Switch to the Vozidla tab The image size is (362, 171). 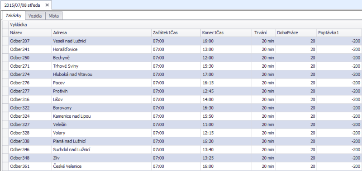click(35, 16)
